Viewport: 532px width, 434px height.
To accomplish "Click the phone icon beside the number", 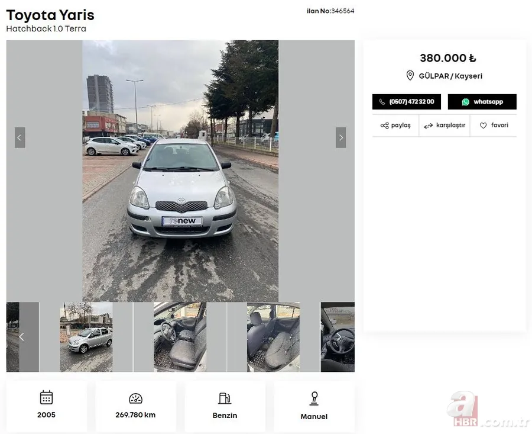I will pos(381,102).
